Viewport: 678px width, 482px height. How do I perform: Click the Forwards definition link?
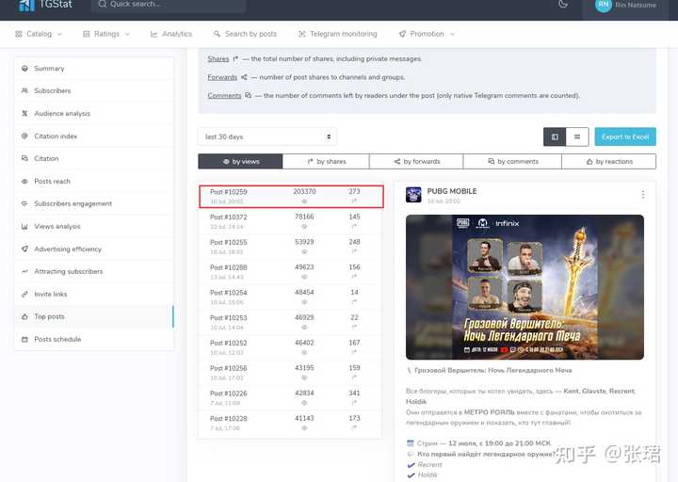(222, 77)
